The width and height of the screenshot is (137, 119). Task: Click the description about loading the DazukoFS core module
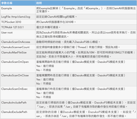[x=68, y=42]
